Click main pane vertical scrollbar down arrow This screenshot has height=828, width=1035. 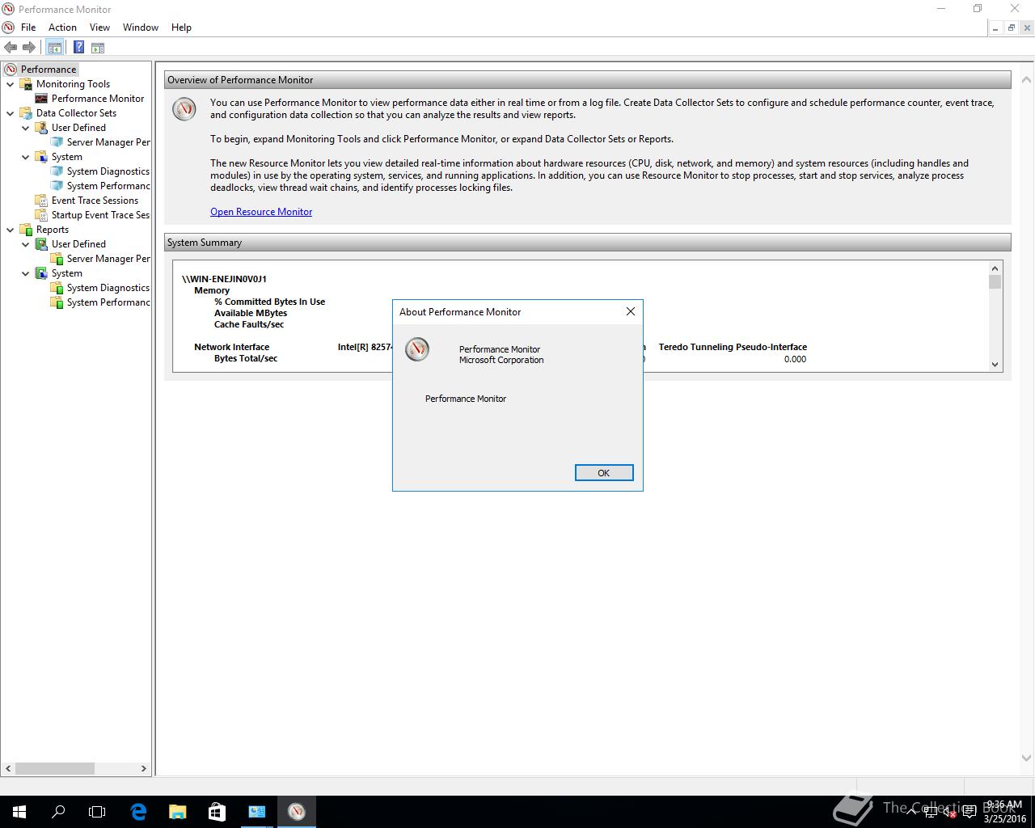[x=1026, y=758]
